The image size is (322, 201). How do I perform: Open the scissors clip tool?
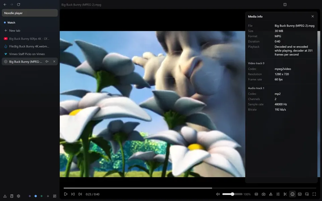coord(285,194)
